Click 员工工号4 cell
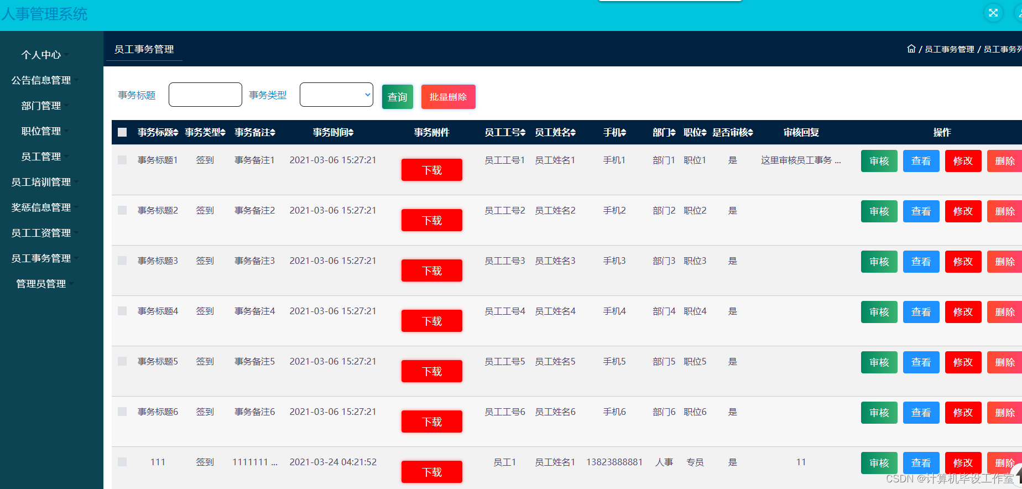The height and width of the screenshot is (489, 1022). point(505,311)
